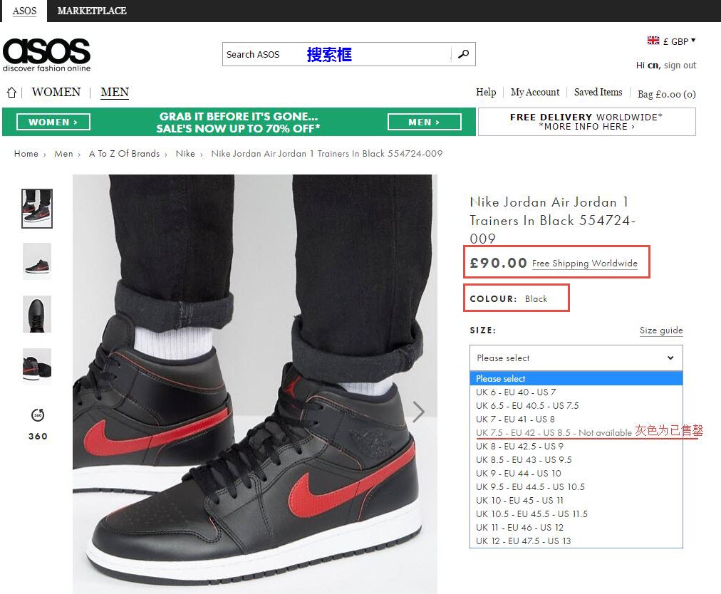Open the MEN menu
721x594 pixels.
[115, 92]
